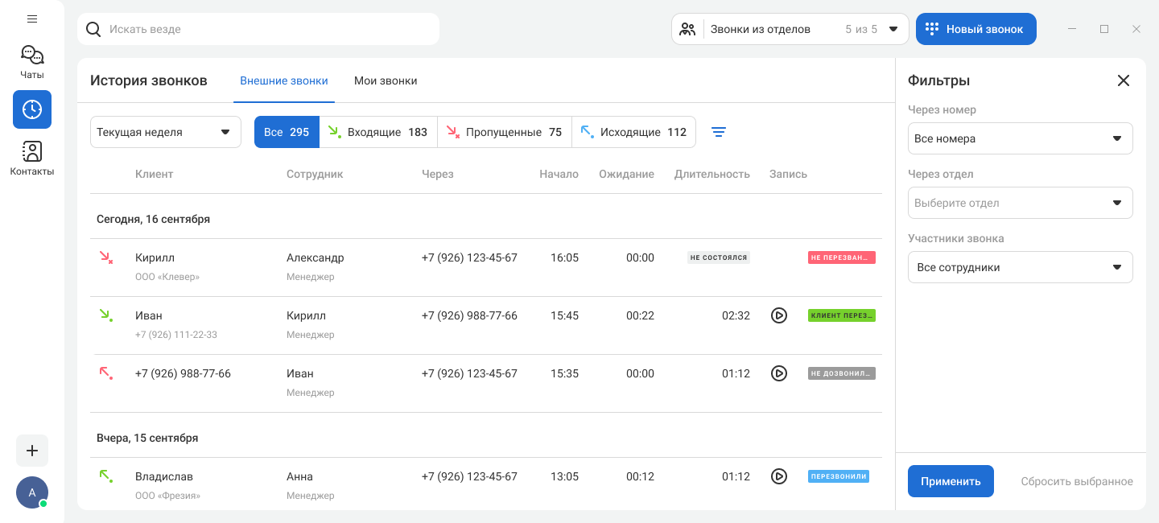1159x523 pixels.
Task: Select the Внешние звонки tab
Action: click(284, 80)
